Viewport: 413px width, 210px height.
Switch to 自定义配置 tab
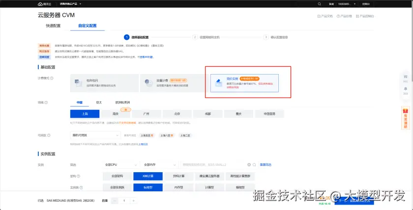pos(88,26)
